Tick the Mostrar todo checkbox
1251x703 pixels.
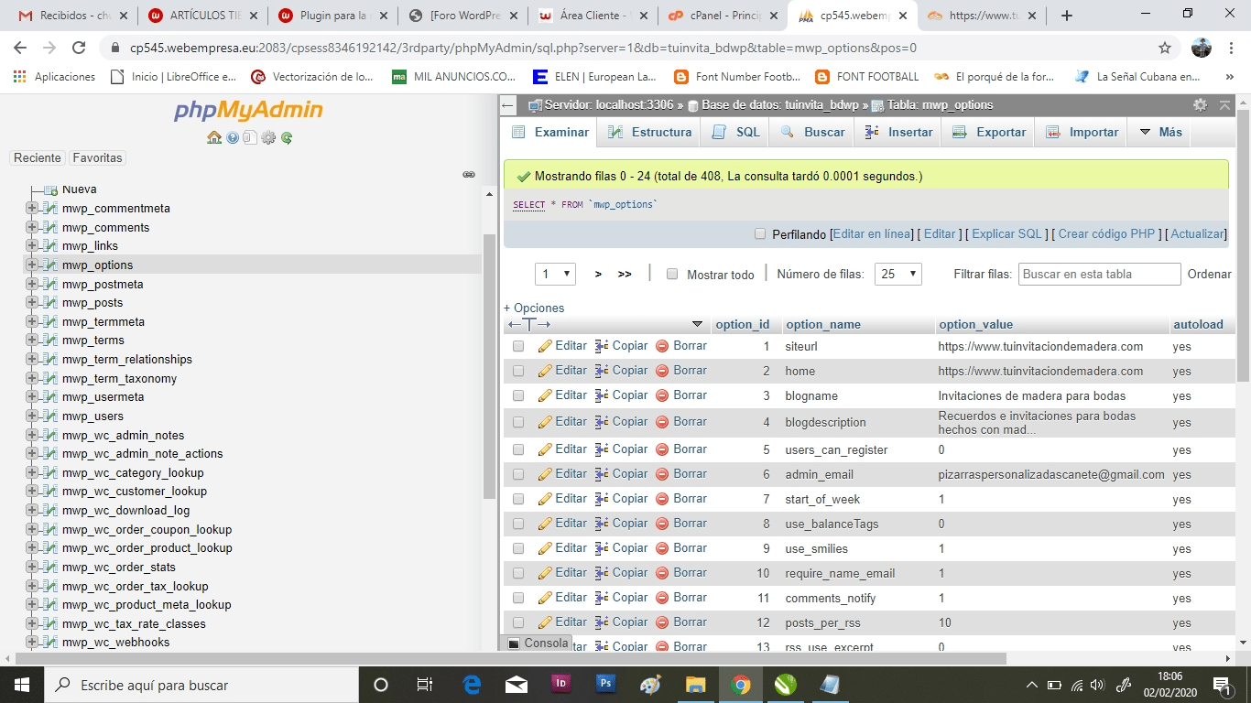click(x=672, y=274)
